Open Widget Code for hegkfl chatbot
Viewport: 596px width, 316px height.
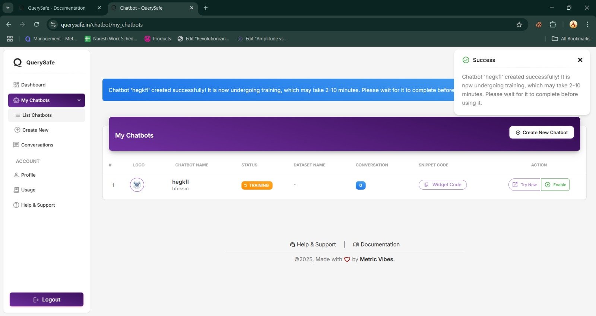(x=443, y=185)
